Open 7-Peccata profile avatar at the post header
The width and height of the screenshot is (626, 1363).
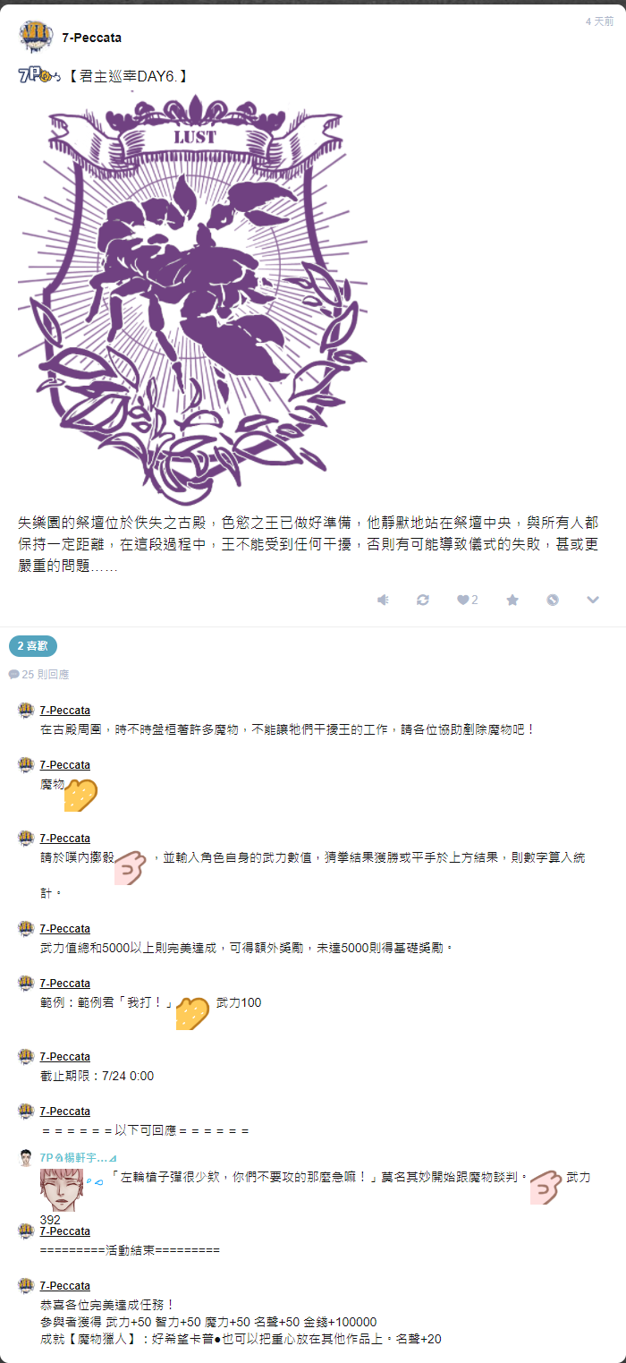tap(36, 37)
